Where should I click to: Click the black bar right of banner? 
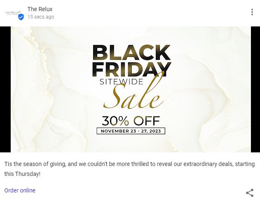pos(255,89)
